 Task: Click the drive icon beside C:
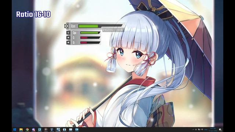pyautogui.click(x=68, y=37)
